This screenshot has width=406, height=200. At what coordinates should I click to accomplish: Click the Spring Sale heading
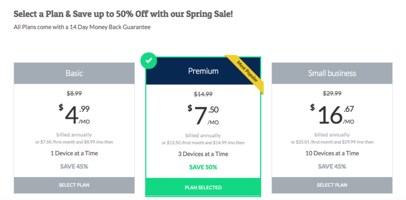(123, 14)
